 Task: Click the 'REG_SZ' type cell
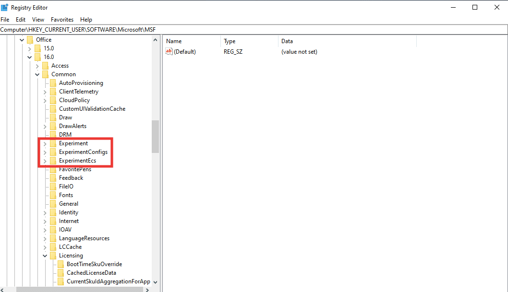[x=233, y=52]
